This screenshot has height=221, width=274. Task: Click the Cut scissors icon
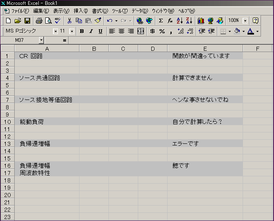(x=69, y=20)
